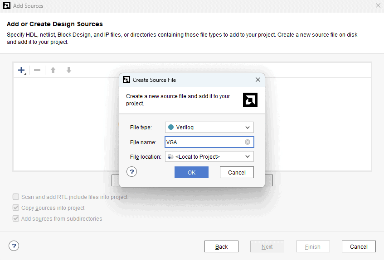The height and width of the screenshot is (260, 384).
Task: Toggle Add sources from subdirectories checkbox
Action: point(16,219)
